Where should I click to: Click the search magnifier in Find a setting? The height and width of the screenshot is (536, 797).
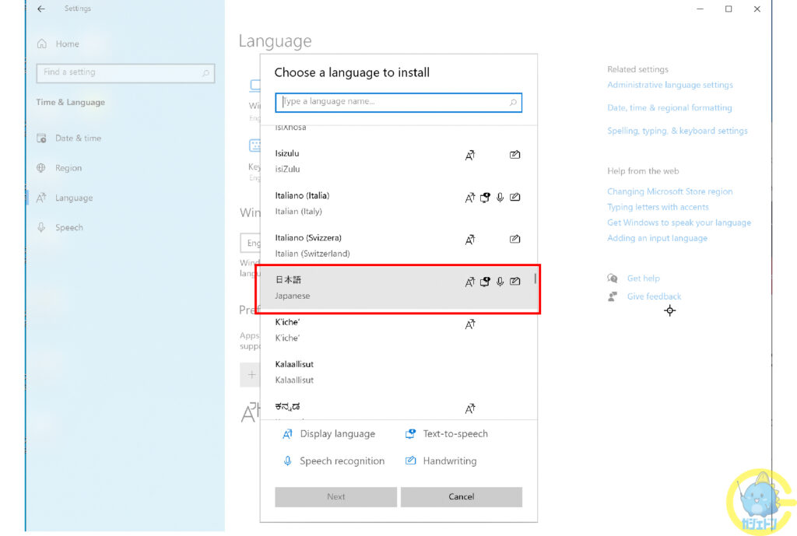click(205, 72)
